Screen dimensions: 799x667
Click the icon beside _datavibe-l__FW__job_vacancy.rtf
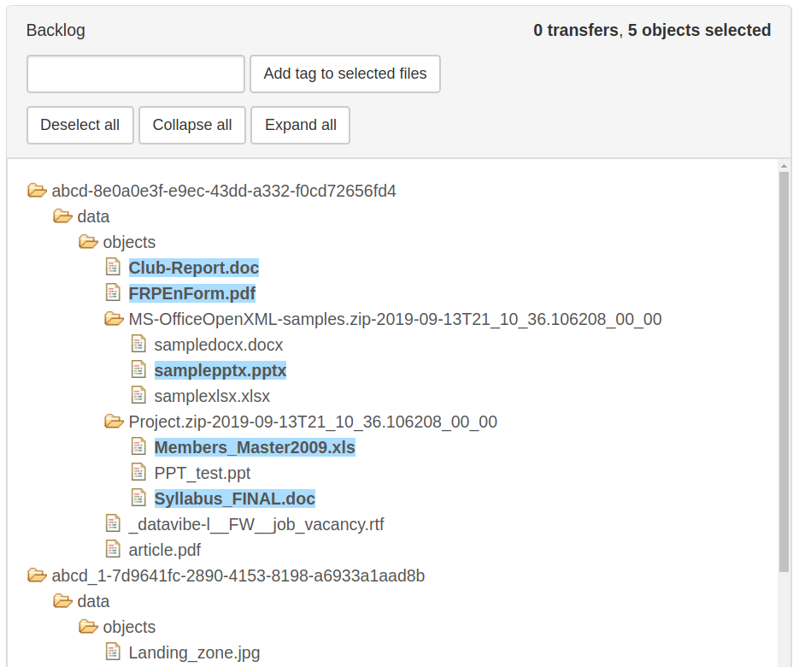click(x=113, y=523)
